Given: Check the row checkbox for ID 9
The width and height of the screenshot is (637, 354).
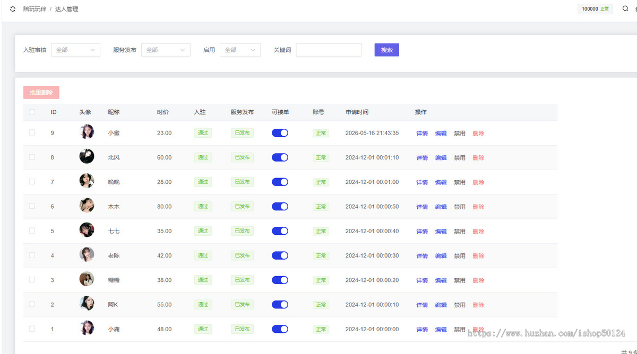Looking at the screenshot, I should tap(32, 132).
